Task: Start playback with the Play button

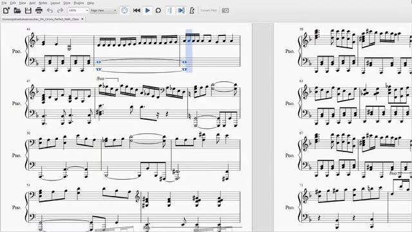Action: point(147,10)
